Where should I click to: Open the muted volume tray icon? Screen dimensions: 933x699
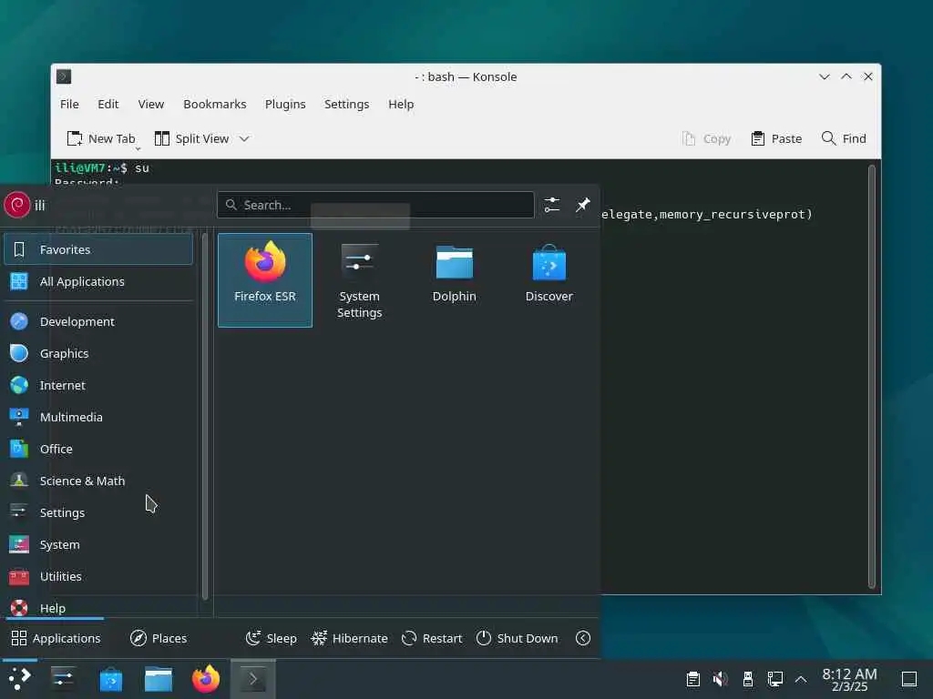(x=721, y=679)
